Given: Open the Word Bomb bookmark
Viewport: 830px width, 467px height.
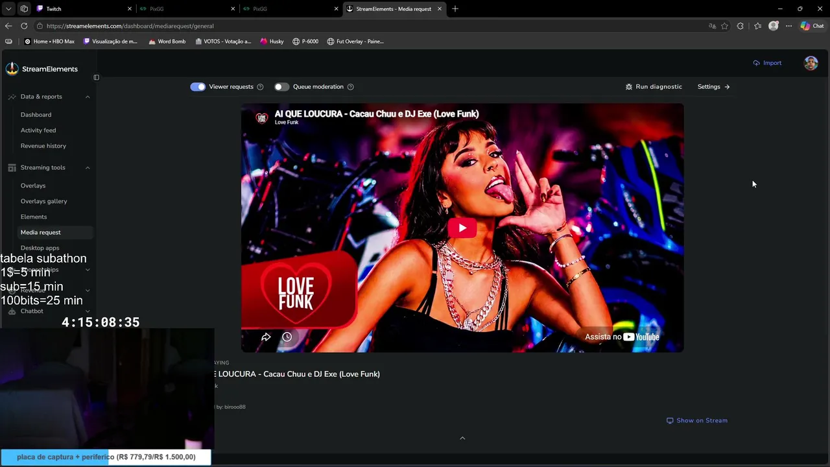Looking at the screenshot, I should pos(167,42).
